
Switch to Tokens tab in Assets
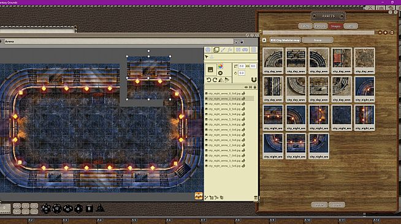pyautogui.click(x=305, y=26)
